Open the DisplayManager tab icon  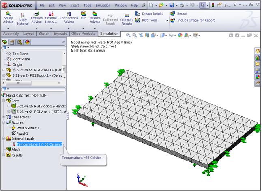click(x=27, y=42)
